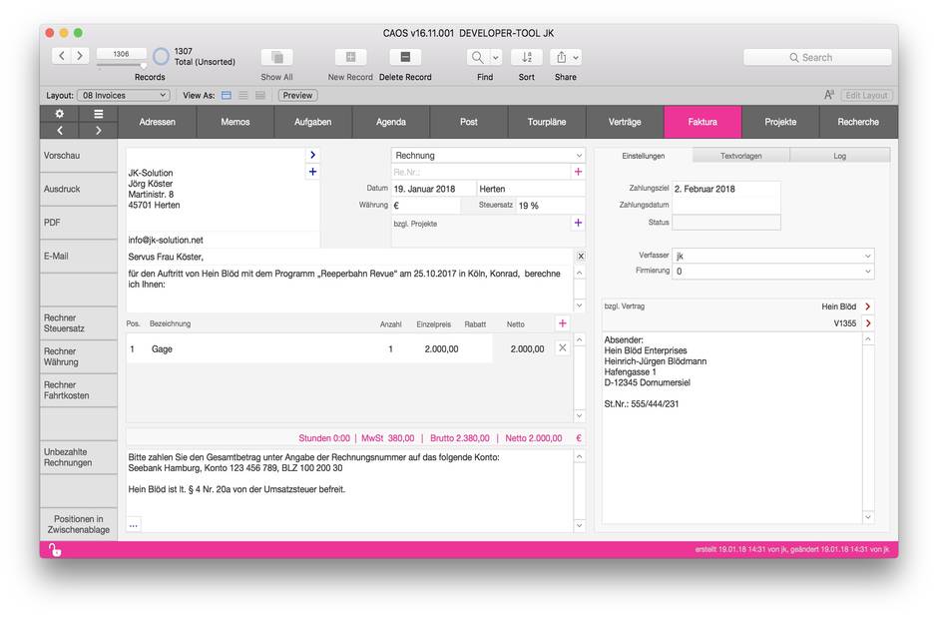Go to the next record arrow in toolbar
The width and height of the screenshot is (938, 619).
pos(80,56)
